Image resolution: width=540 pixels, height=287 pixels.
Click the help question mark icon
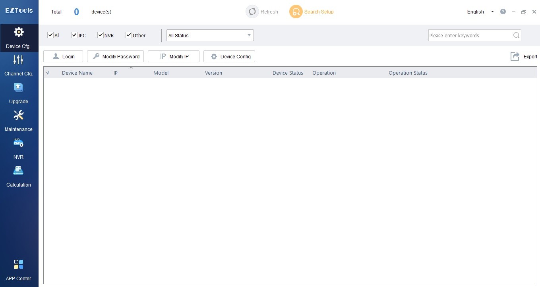coord(503,12)
